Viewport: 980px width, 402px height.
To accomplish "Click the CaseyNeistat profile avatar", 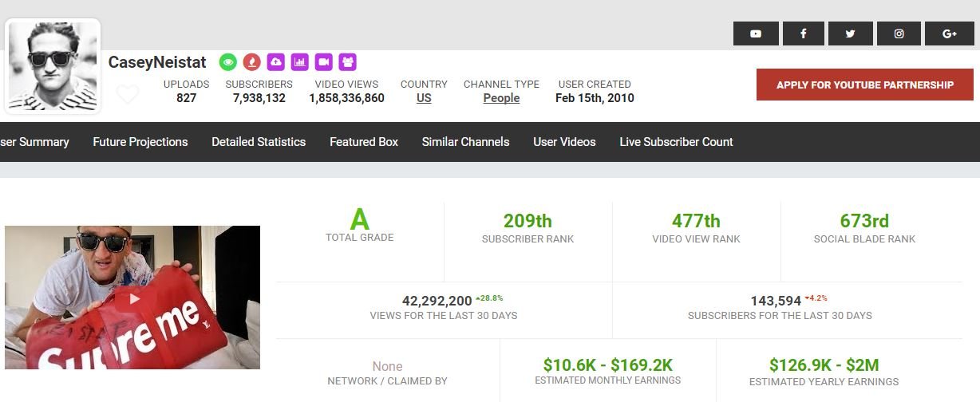I will [53, 66].
